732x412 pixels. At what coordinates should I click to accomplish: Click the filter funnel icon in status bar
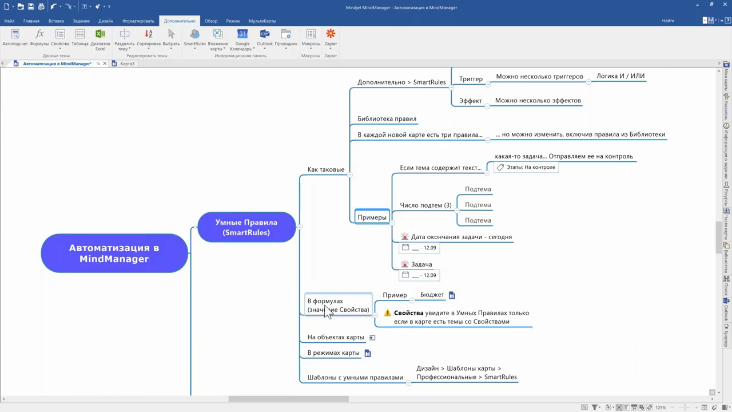click(595, 407)
